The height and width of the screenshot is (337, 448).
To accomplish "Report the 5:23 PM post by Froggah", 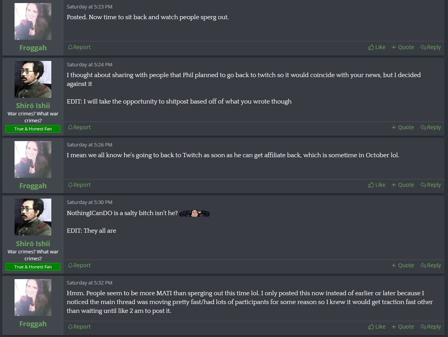I will [x=79, y=47].
